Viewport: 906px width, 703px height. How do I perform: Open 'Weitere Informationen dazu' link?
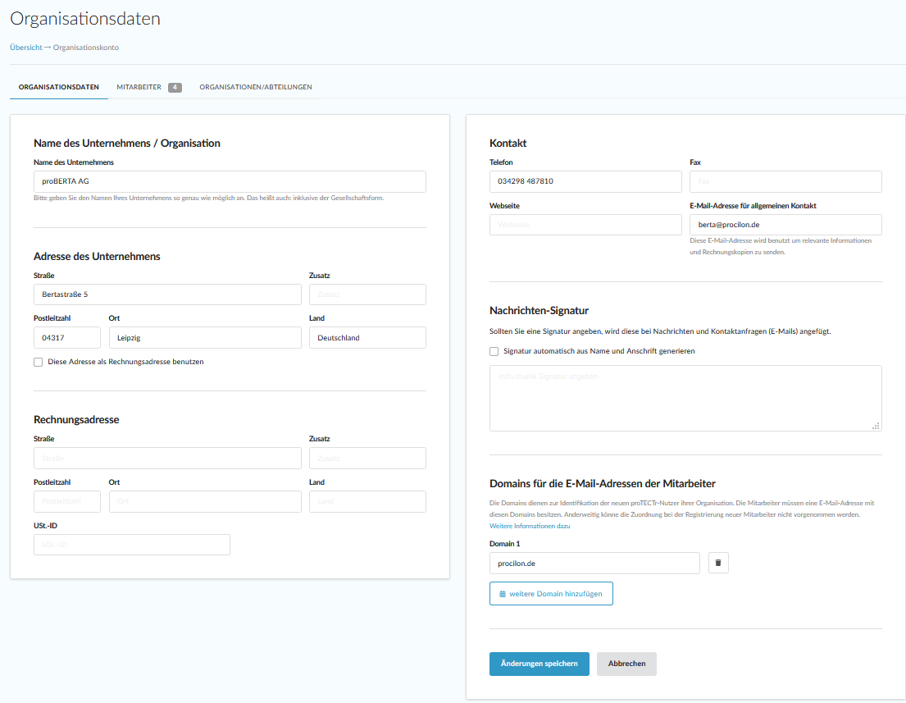(x=530, y=526)
